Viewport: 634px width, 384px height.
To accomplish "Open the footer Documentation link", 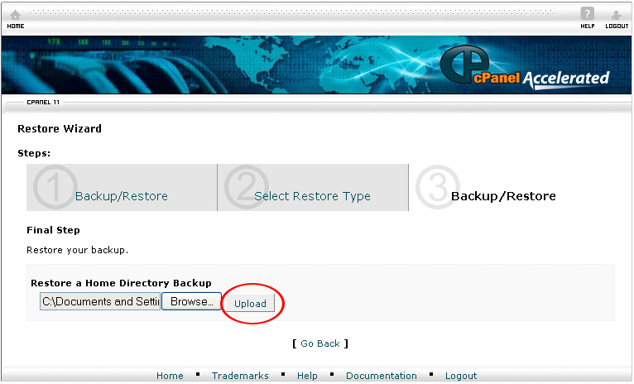I will [x=382, y=376].
